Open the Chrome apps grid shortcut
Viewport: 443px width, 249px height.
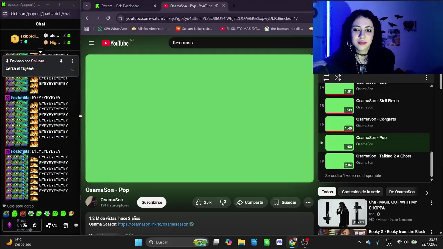tap(87, 29)
